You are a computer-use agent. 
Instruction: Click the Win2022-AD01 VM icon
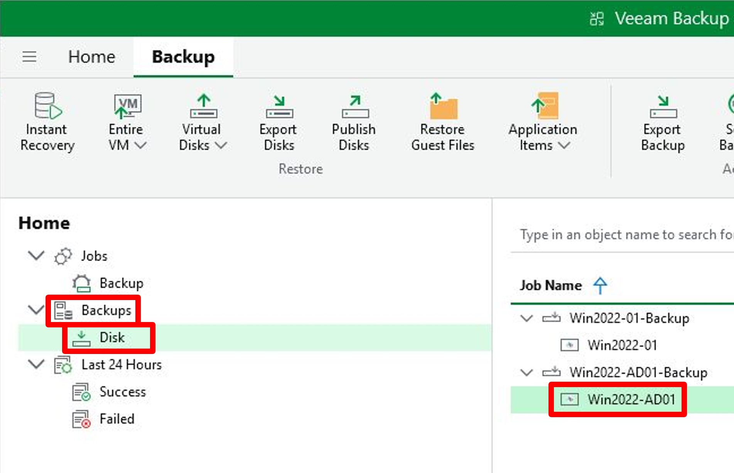(569, 399)
